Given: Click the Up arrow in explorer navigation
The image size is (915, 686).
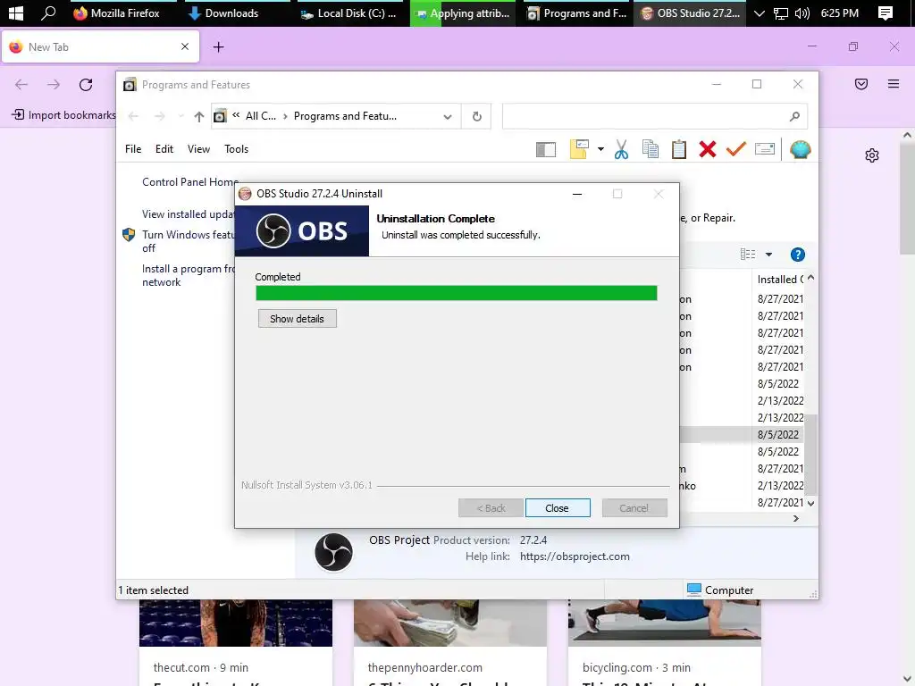Looking at the screenshot, I should (198, 117).
